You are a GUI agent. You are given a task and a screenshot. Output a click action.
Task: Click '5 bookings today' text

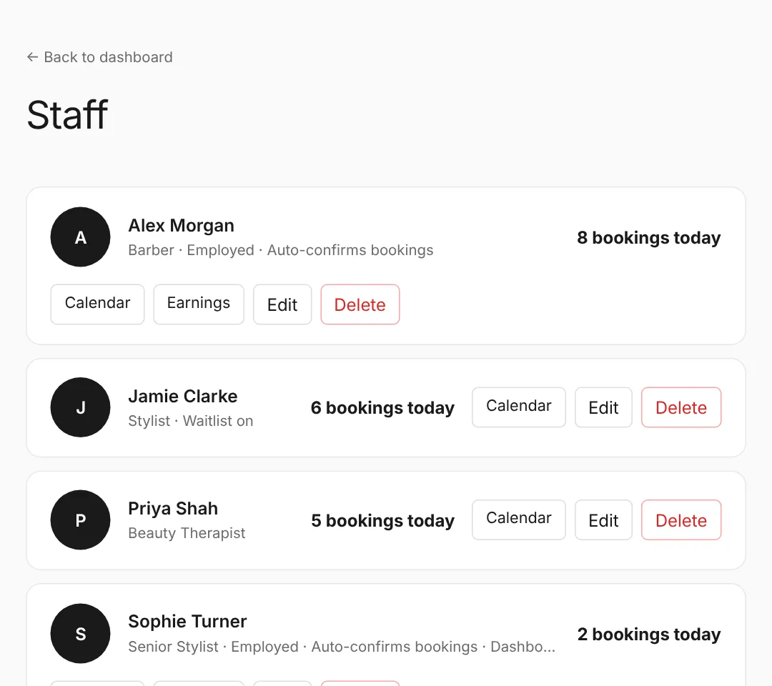coord(382,521)
